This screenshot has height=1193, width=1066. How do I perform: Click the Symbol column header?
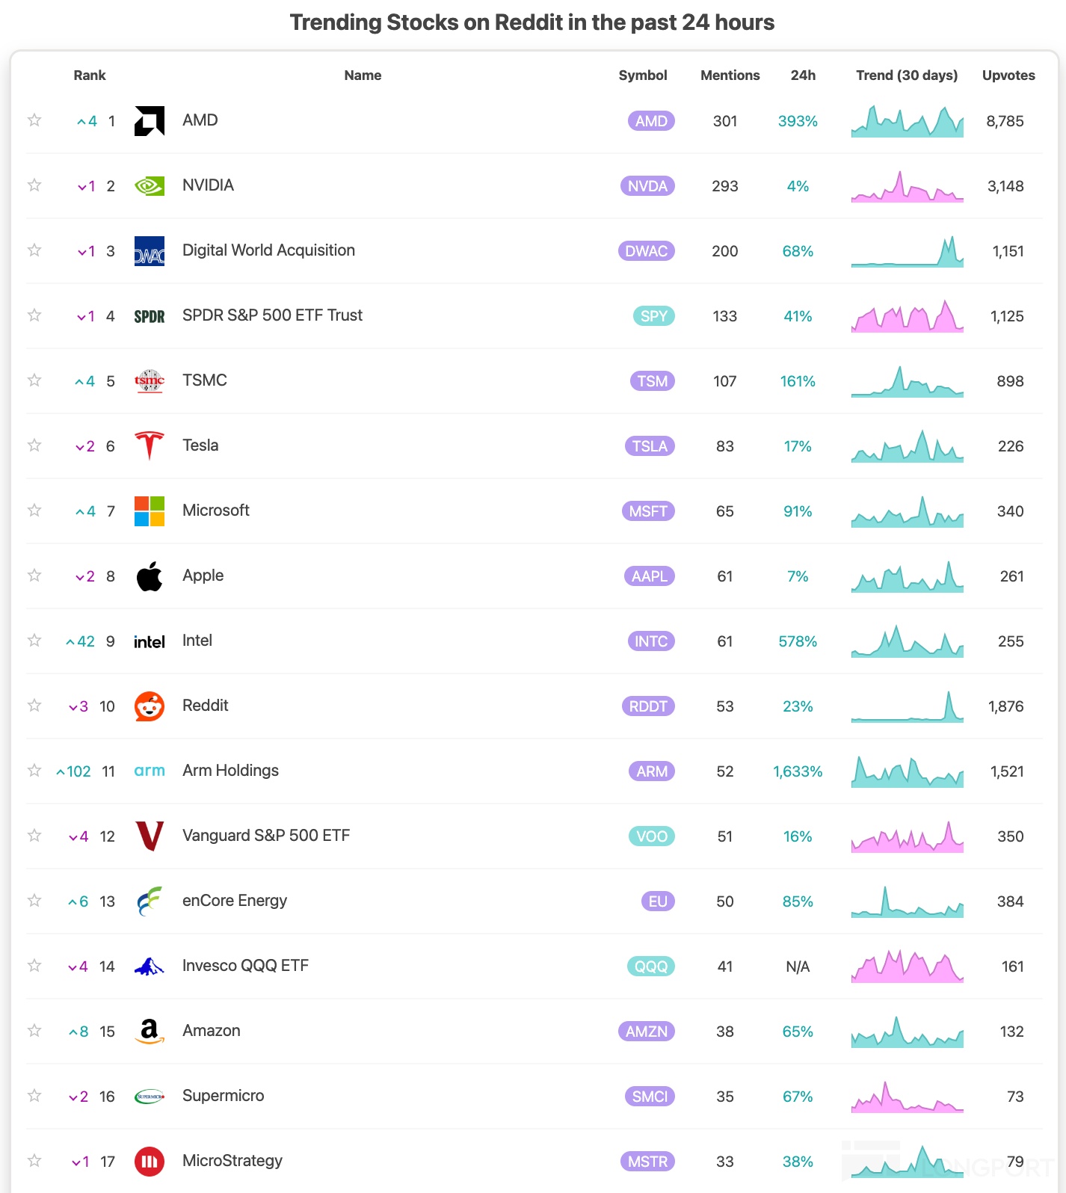click(642, 75)
